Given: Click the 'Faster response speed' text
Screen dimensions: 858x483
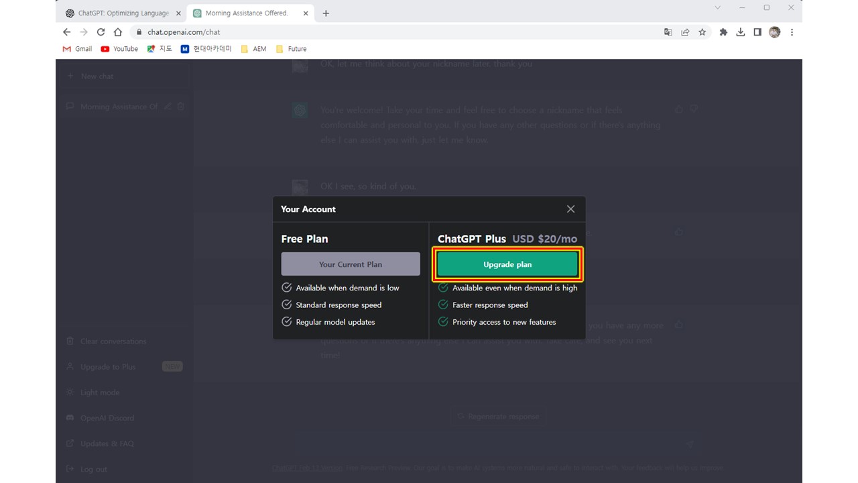Looking at the screenshot, I should click(x=490, y=305).
